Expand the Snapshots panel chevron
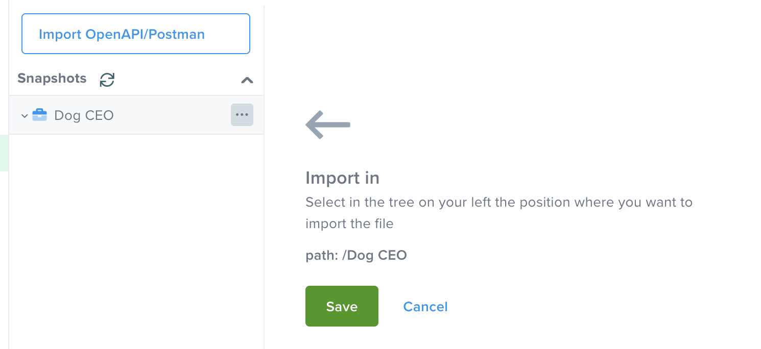Image resolution: width=761 pixels, height=349 pixels. pos(247,80)
